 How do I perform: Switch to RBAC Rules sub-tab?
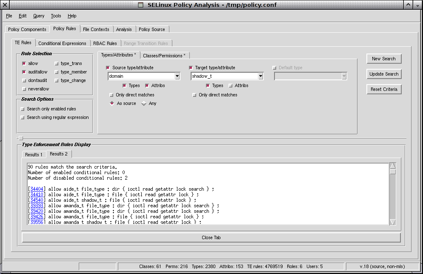point(105,43)
